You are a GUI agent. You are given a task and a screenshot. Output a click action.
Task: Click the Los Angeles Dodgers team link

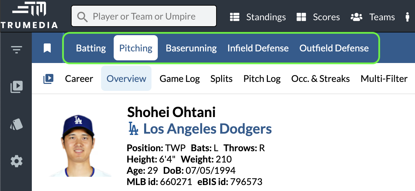207,129
